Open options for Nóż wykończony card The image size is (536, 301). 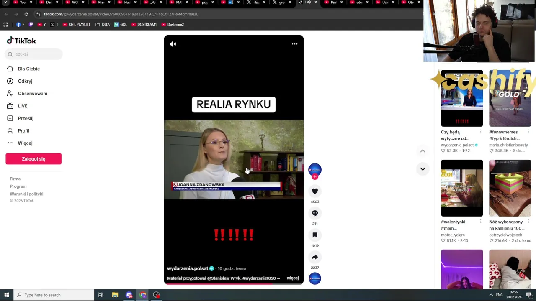pyautogui.click(x=529, y=222)
